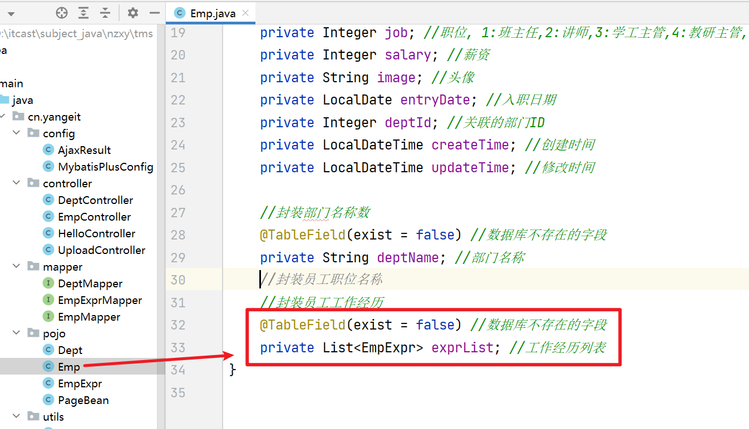Click line number 30 in the gutter

pos(178,280)
